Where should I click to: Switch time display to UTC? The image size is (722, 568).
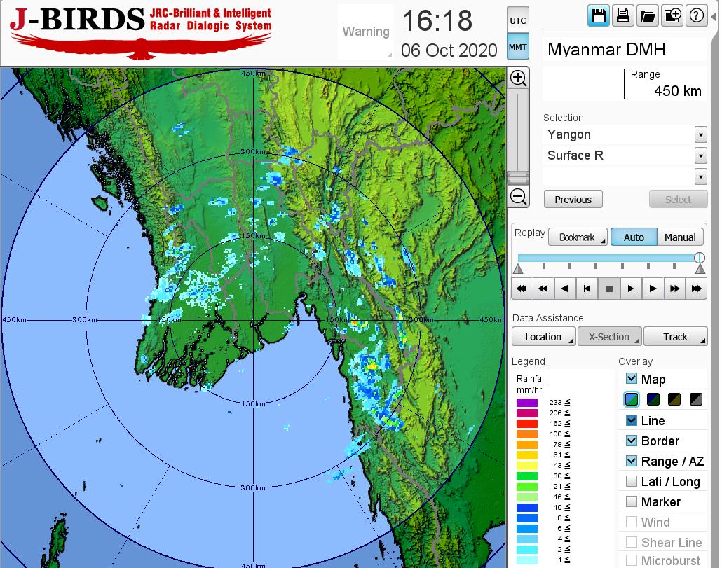(x=517, y=21)
